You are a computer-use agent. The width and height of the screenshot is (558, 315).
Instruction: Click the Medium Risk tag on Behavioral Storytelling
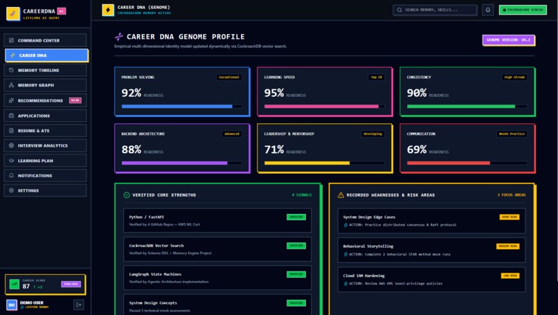coord(508,246)
